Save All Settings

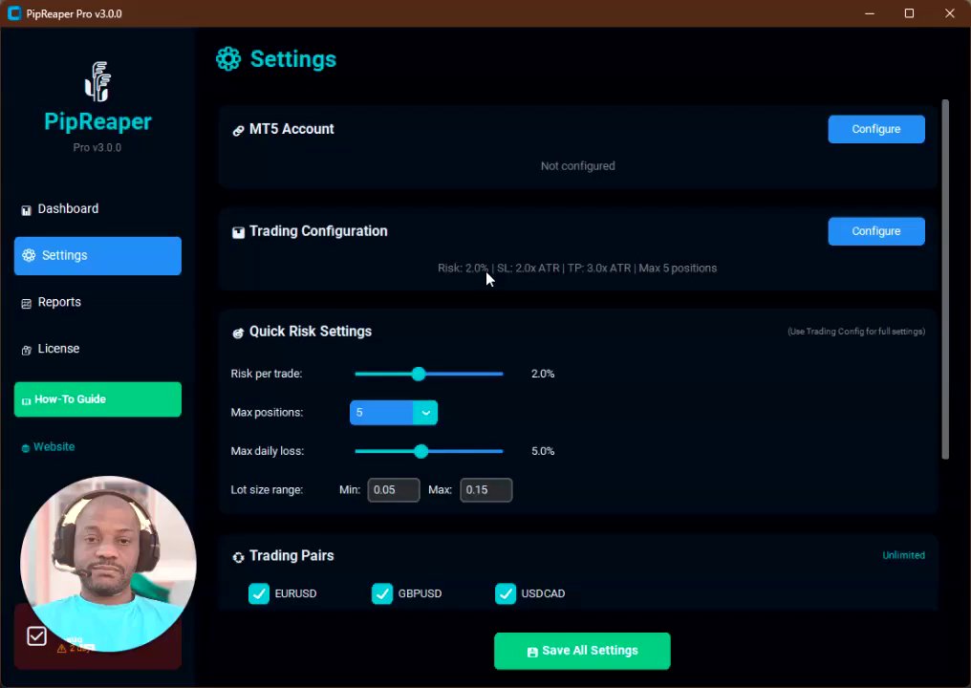[582, 651]
